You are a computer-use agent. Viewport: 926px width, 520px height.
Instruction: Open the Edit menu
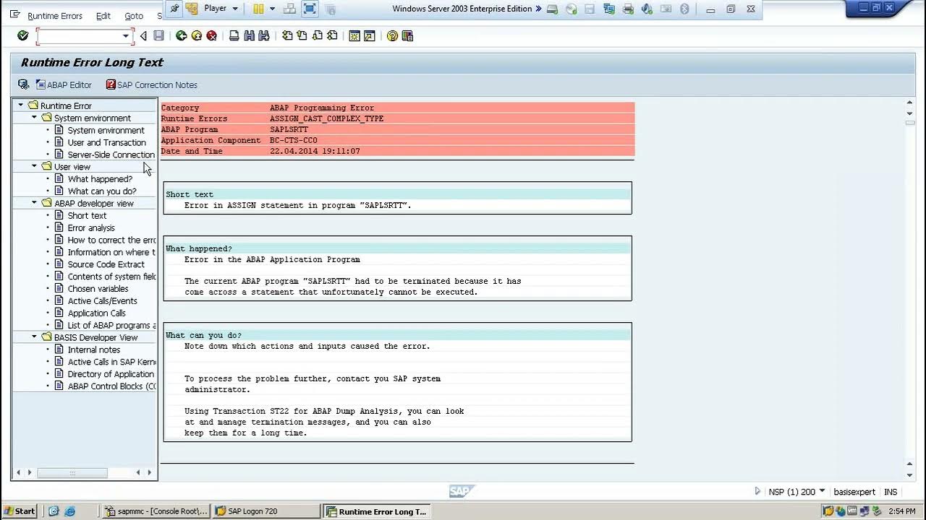[103, 16]
